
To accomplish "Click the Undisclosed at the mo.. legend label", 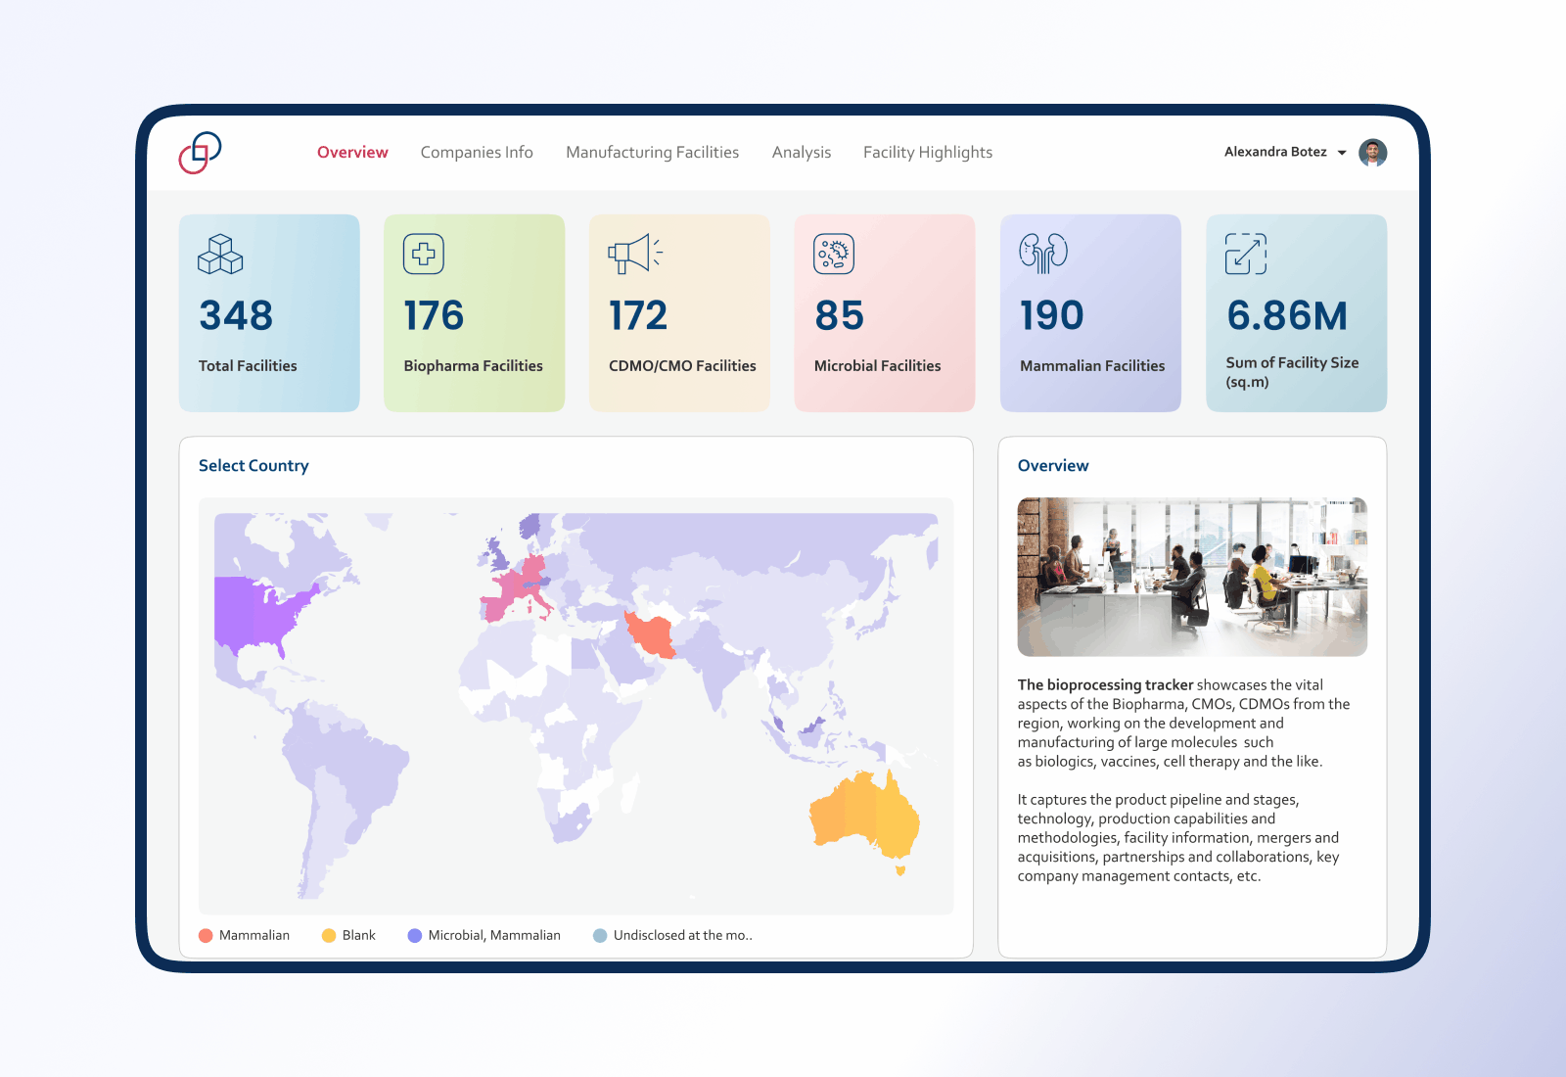I will [683, 935].
